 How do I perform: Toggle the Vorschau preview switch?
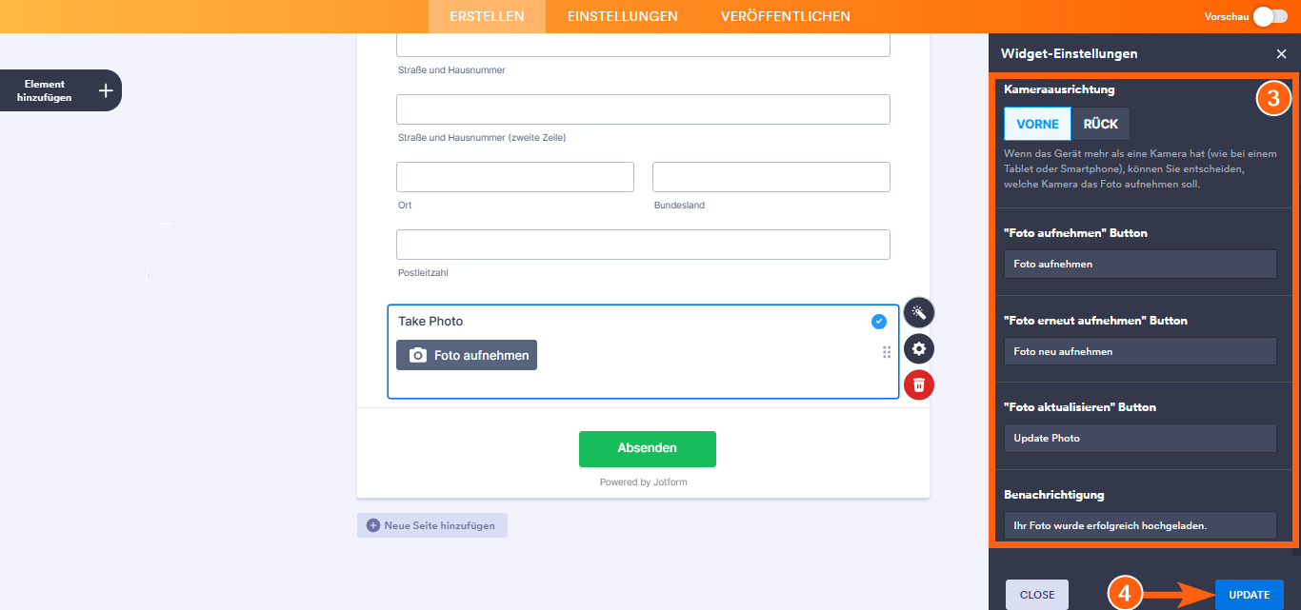pos(1270,16)
